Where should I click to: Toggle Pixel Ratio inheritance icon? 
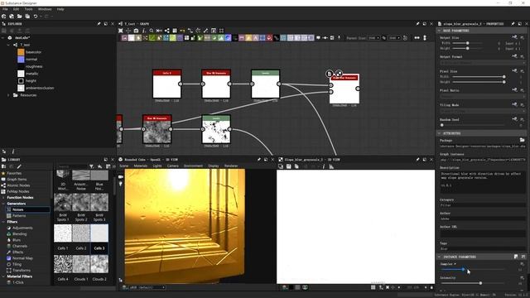(514, 90)
